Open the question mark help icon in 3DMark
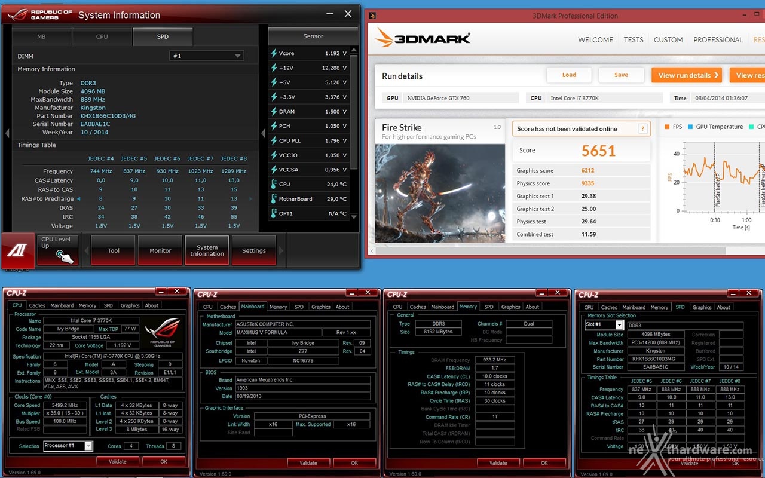Viewport: 765px width, 478px height. click(643, 128)
